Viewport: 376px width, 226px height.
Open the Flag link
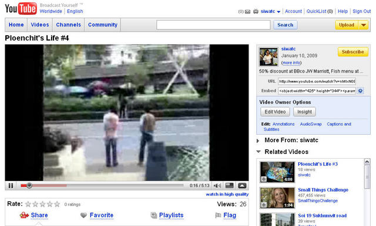click(230, 215)
